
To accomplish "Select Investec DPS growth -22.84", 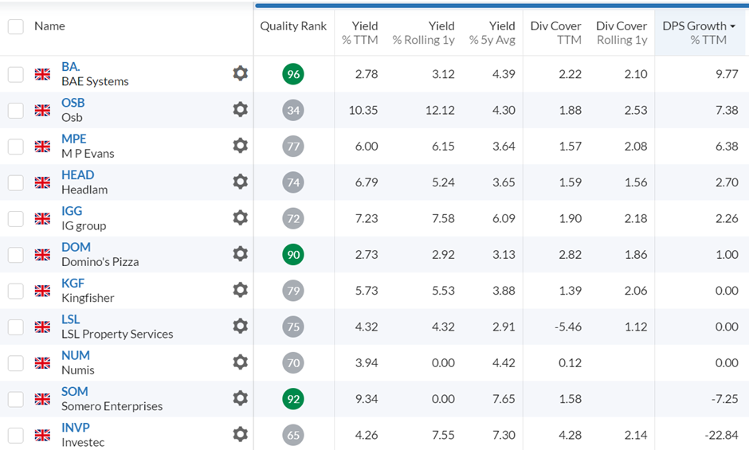I will pos(721,435).
